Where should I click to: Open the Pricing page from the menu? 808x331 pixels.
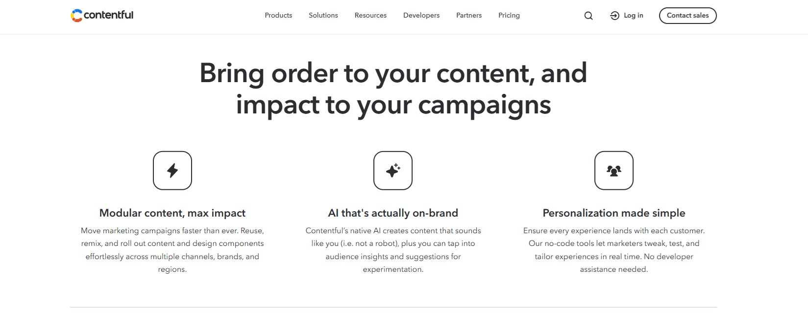coord(509,15)
